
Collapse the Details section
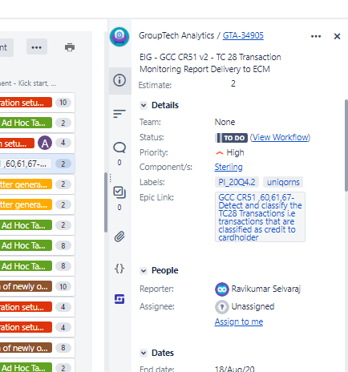(144, 105)
